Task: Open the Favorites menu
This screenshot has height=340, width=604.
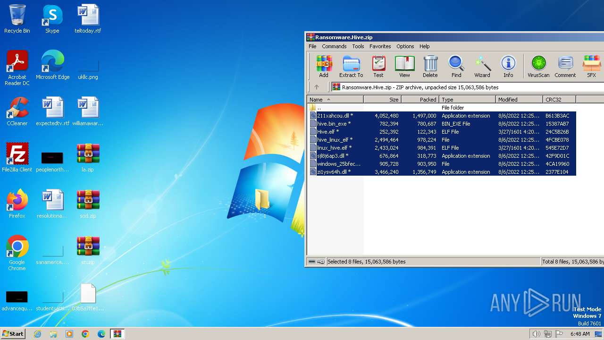Action: [x=380, y=46]
